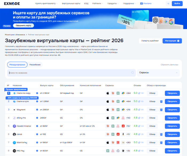Expand the Купить криптовалюту menu

pyautogui.click(x=46, y=3)
